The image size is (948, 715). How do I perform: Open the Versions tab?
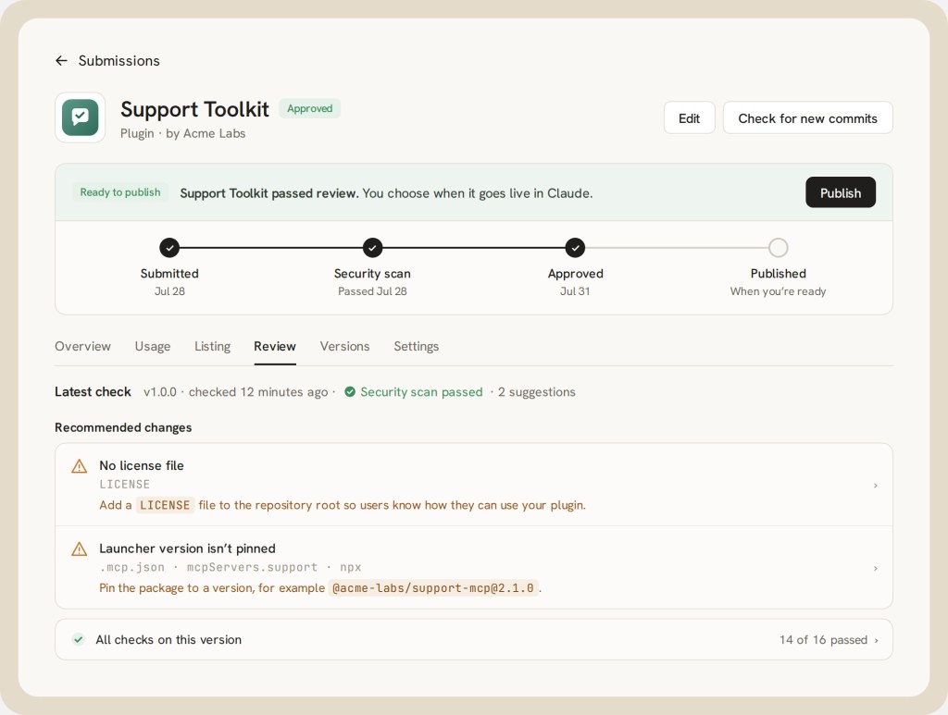pyautogui.click(x=344, y=347)
